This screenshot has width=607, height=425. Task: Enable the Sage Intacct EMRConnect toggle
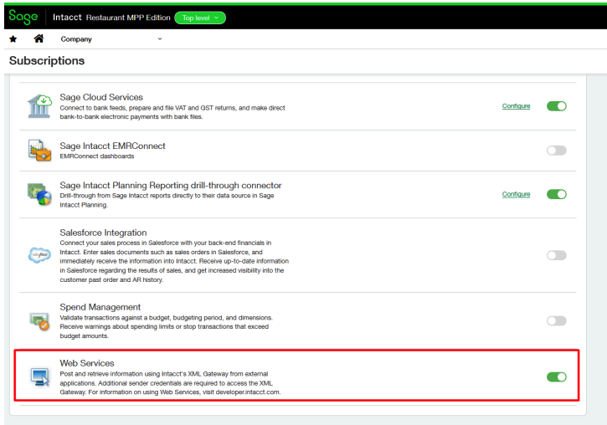pos(556,151)
